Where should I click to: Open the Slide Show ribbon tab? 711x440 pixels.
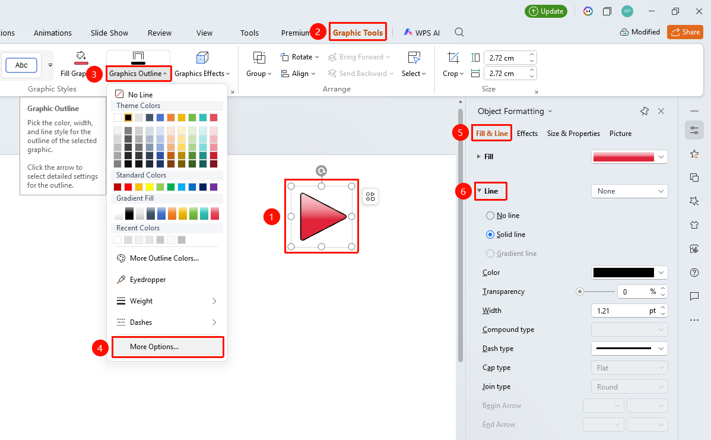click(x=109, y=33)
